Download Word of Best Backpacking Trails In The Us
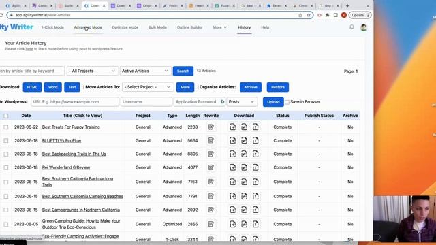This screenshot has width=436, height=245. [x=244, y=154]
